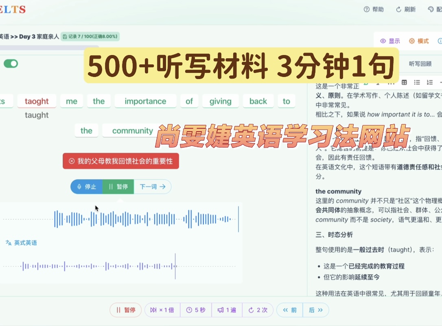Click the translate icon next to 英式英语
Screen dimensions: 442x326
tap(9, 243)
